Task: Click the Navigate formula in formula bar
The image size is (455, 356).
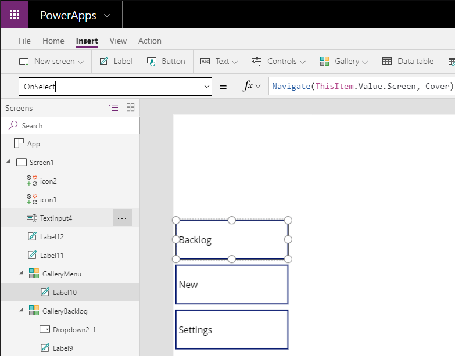Action: pos(363,86)
